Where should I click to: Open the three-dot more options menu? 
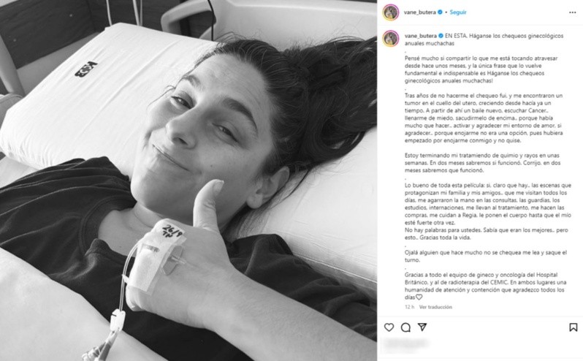(573, 12)
